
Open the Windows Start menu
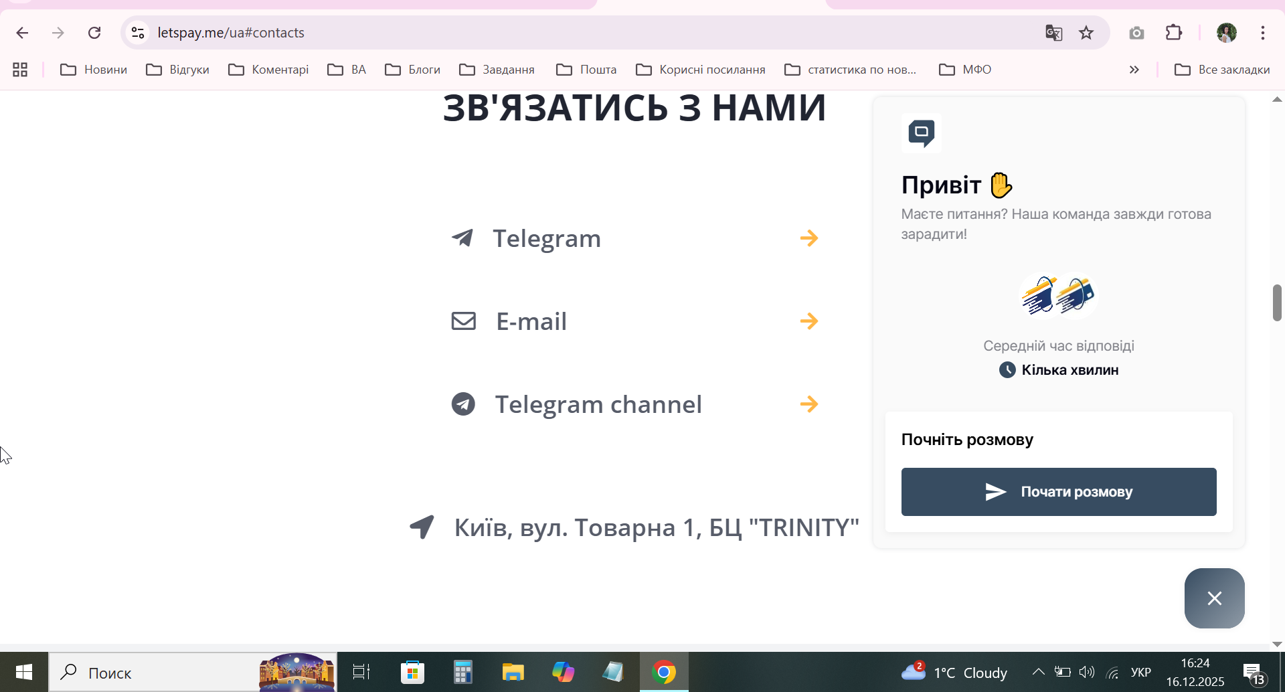(x=24, y=672)
